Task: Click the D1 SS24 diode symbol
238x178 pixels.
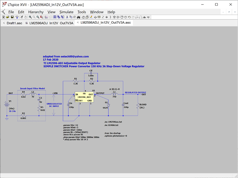Action: coord(108,105)
